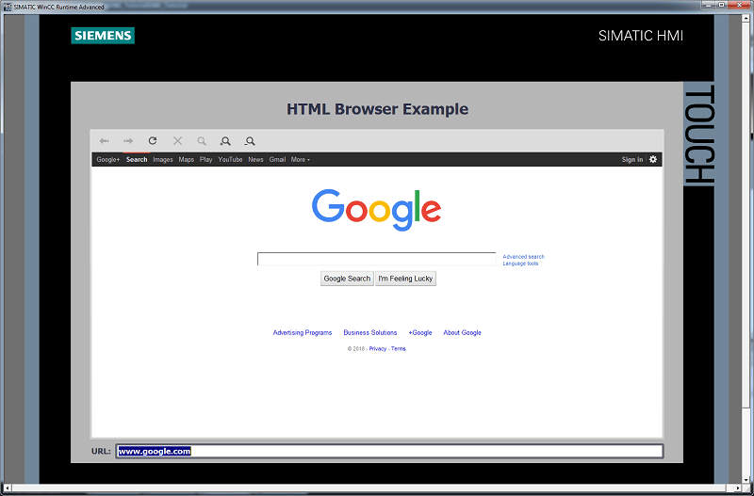Click the WinCC Runtime title bar icon

tap(8, 7)
